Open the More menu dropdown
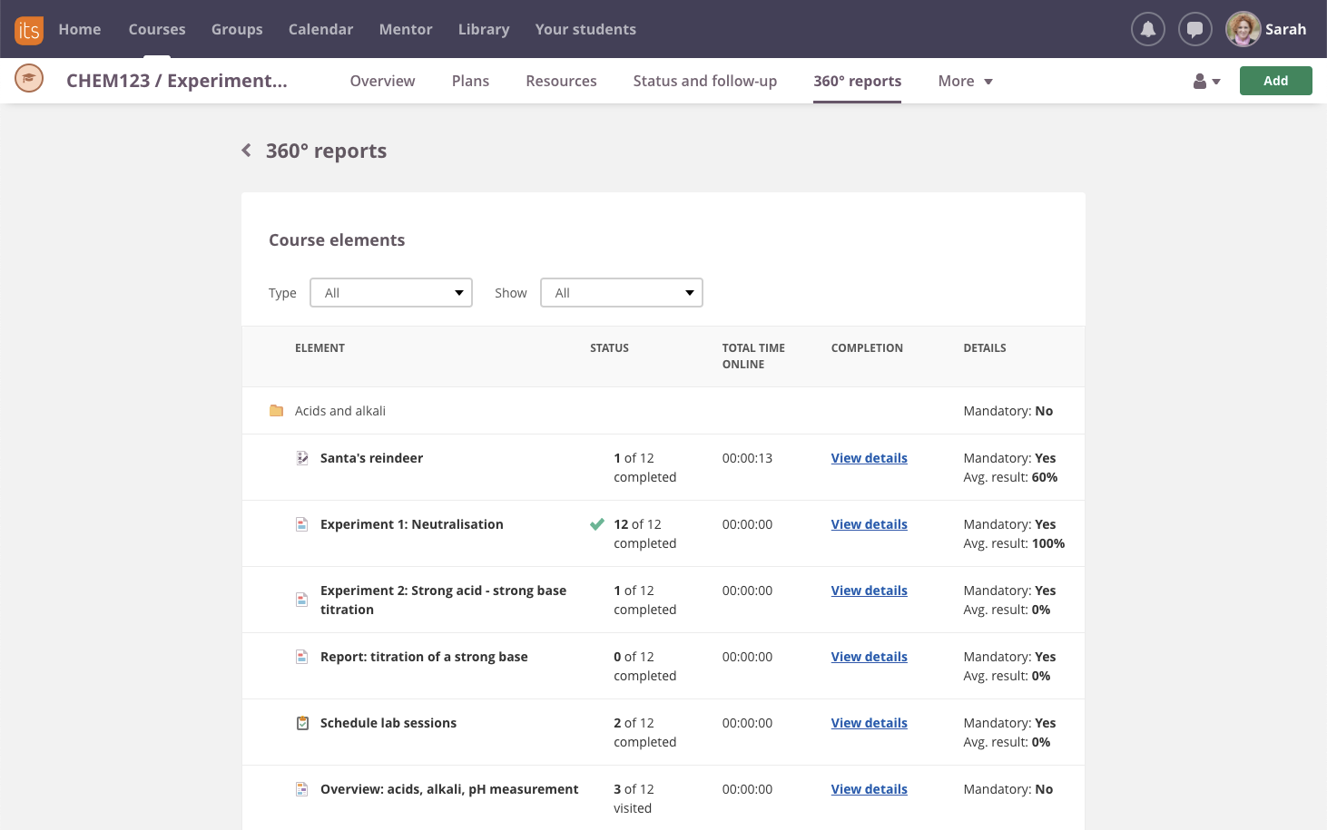This screenshot has width=1327, height=830. (965, 81)
